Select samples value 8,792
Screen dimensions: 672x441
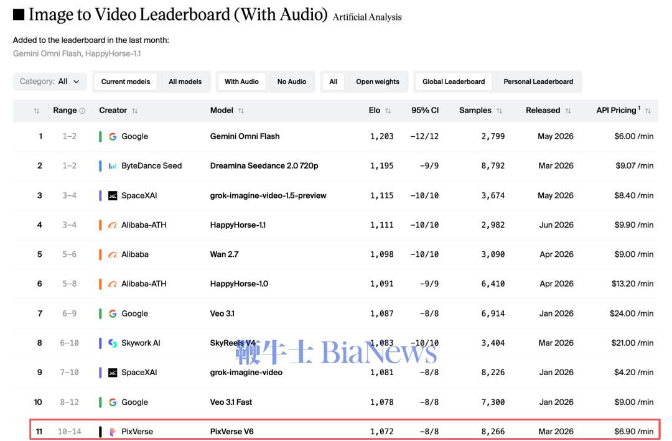pyautogui.click(x=493, y=166)
